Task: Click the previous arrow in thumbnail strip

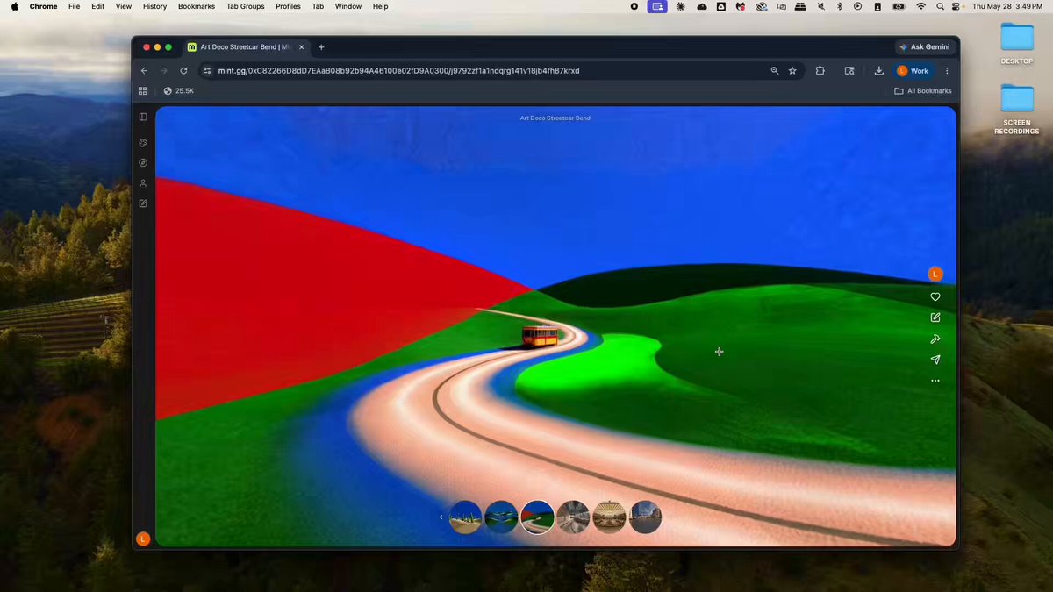Action: click(x=441, y=517)
